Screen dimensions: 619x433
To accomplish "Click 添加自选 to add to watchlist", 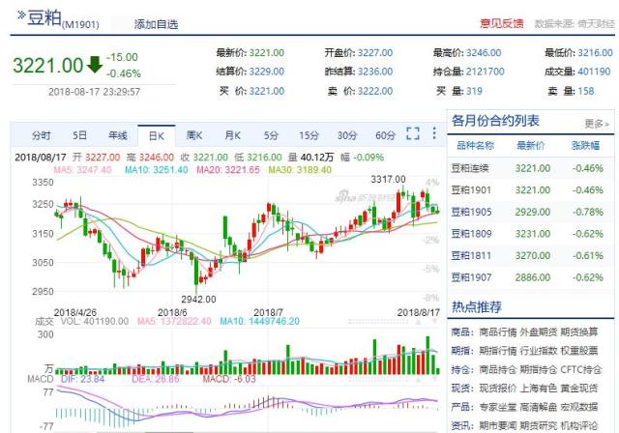I will click(x=156, y=23).
